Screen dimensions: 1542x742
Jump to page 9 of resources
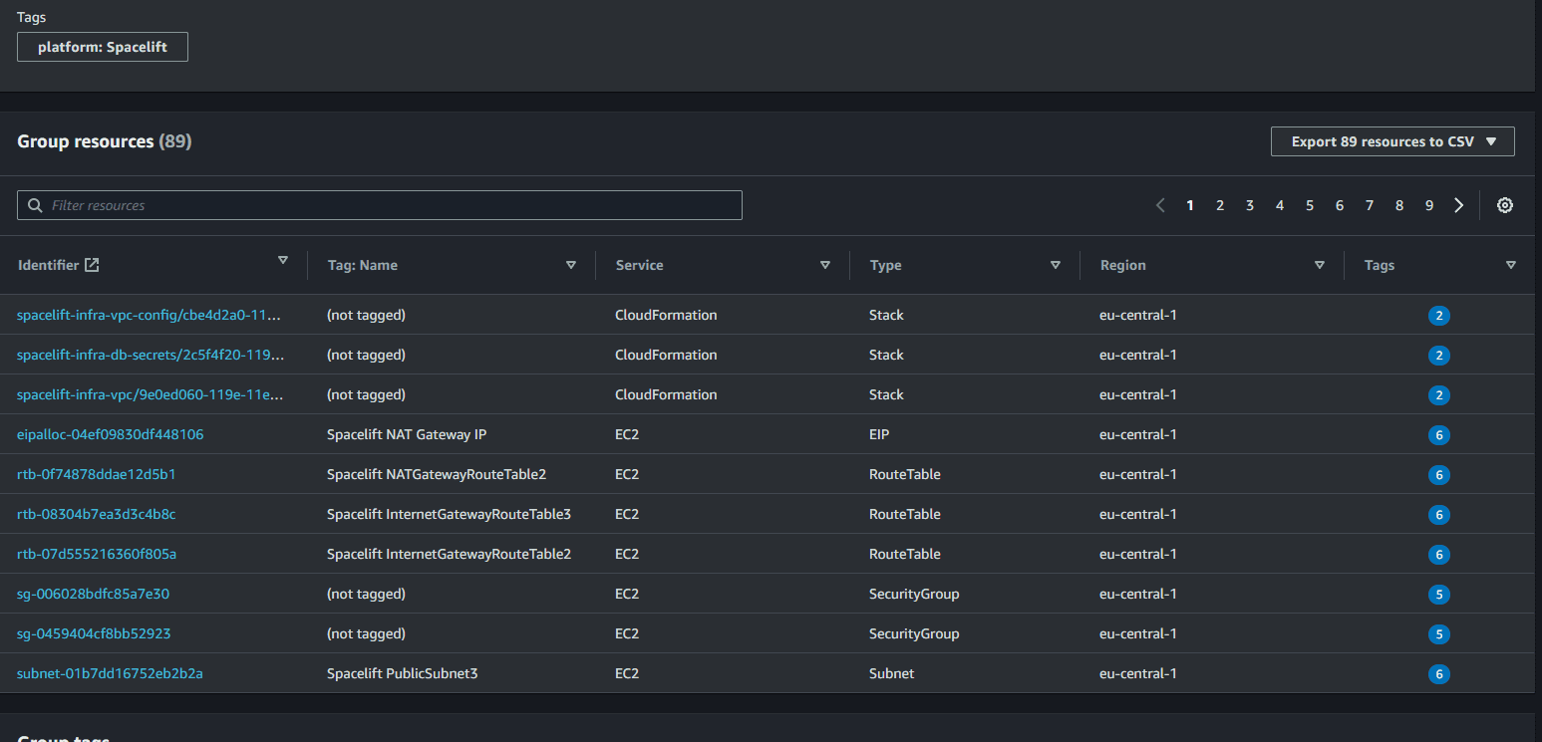click(x=1429, y=205)
